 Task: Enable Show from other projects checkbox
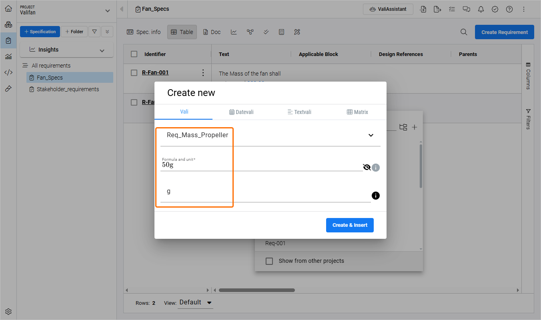point(270,261)
